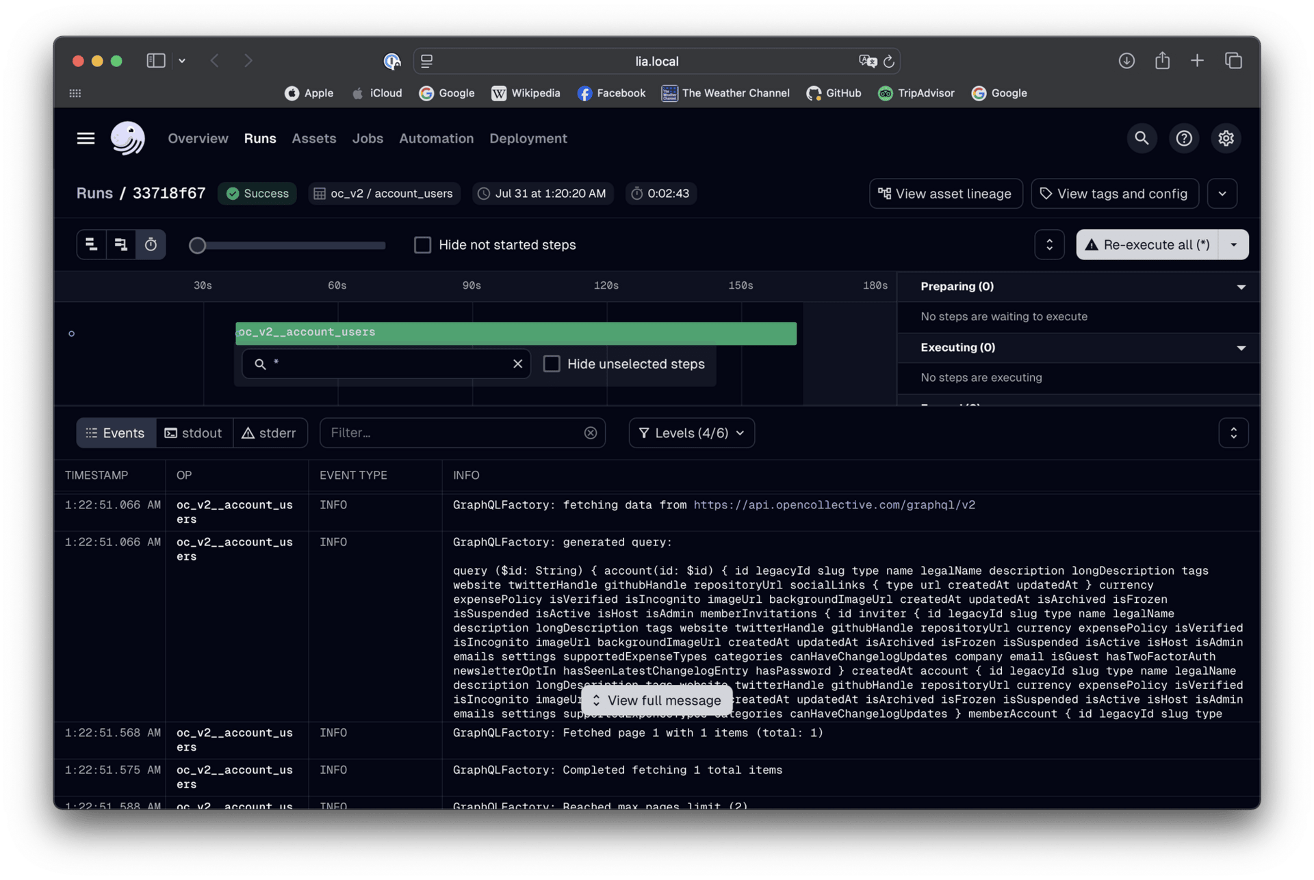Go to Jobs tab
This screenshot has height=880, width=1314.
click(x=368, y=138)
